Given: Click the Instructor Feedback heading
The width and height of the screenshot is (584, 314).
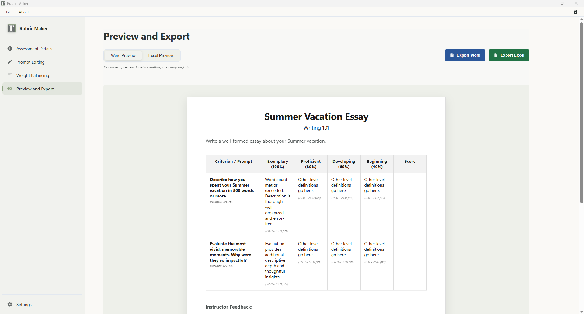Looking at the screenshot, I should pyautogui.click(x=229, y=307).
